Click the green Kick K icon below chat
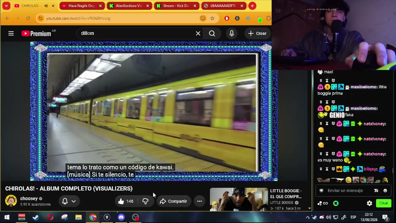Image resolution: width=396 pixels, height=223 pixels. (336, 203)
